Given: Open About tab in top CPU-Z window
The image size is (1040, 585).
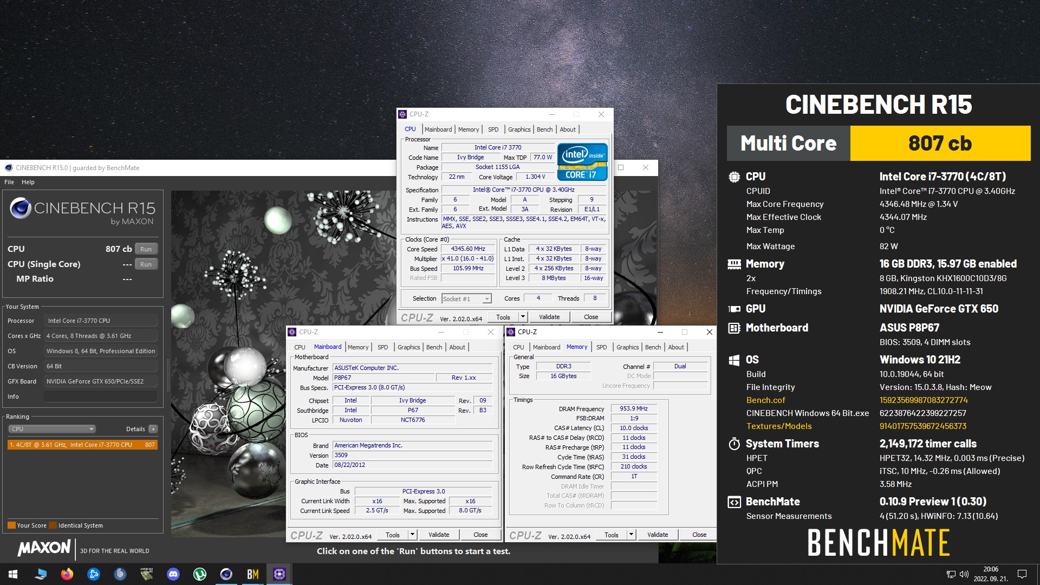Looking at the screenshot, I should coord(568,129).
